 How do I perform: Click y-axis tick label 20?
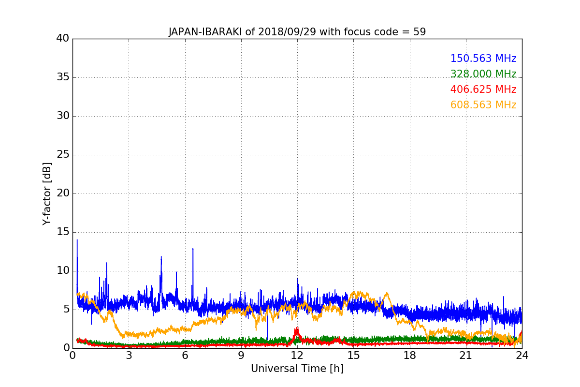click(63, 193)
